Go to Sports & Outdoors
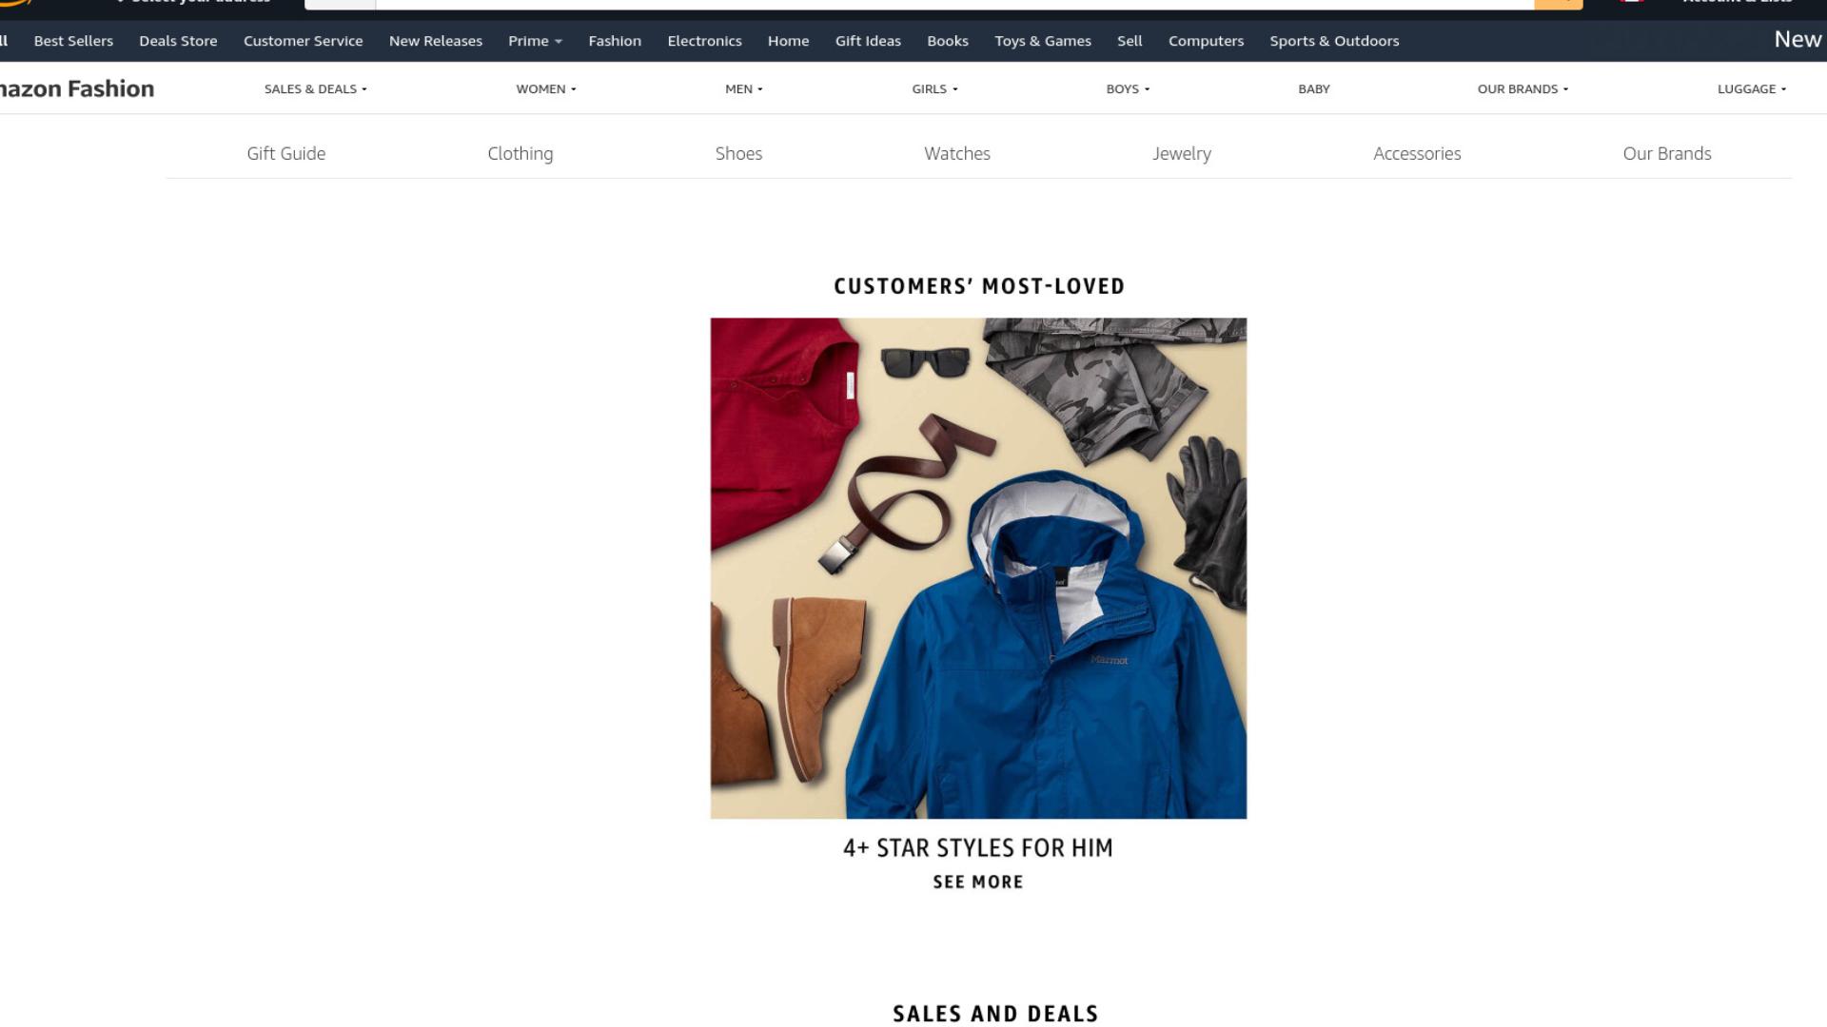 coord(1334,41)
